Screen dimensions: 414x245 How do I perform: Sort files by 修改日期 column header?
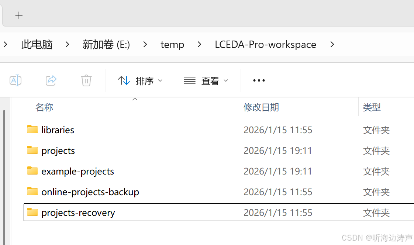261,107
